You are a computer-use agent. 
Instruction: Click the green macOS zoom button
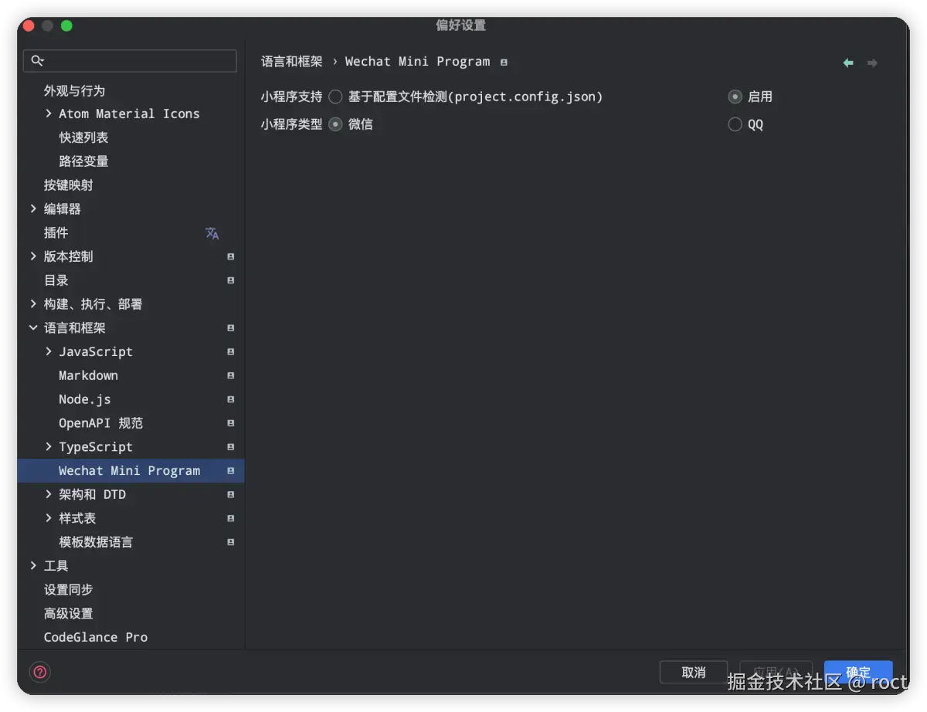(66, 25)
